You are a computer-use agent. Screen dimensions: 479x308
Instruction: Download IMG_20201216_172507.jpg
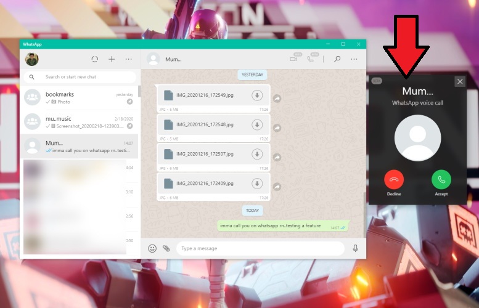(257, 154)
